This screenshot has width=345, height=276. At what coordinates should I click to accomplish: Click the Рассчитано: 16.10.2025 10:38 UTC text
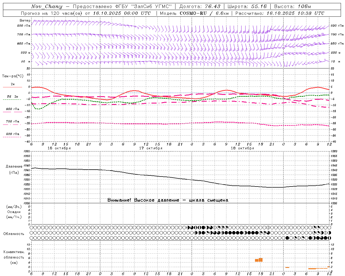pyautogui.click(x=280, y=13)
